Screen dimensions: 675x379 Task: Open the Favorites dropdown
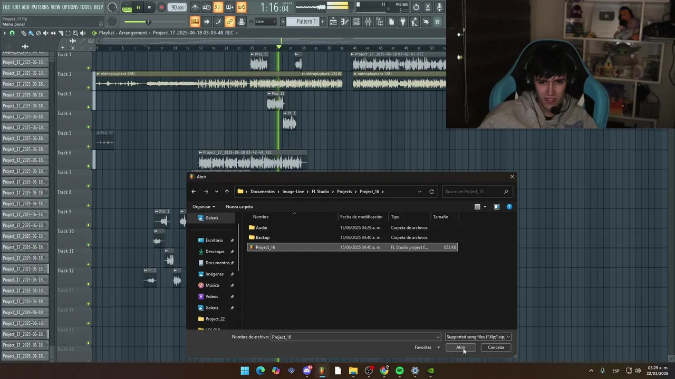pos(427,347)
